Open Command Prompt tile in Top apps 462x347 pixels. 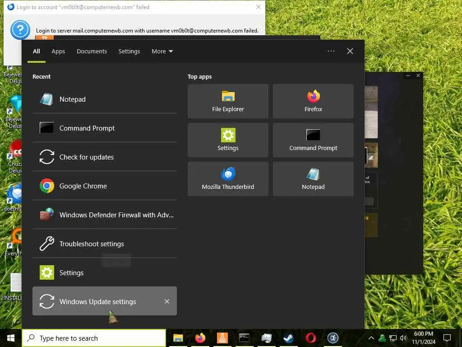tap(313, 140)
